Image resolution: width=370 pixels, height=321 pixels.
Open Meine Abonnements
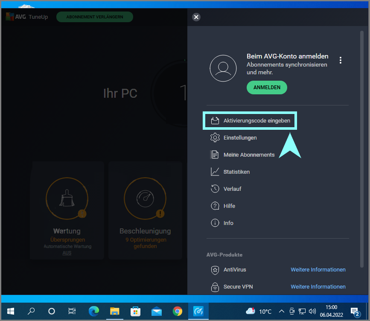(x=249, y=155)
